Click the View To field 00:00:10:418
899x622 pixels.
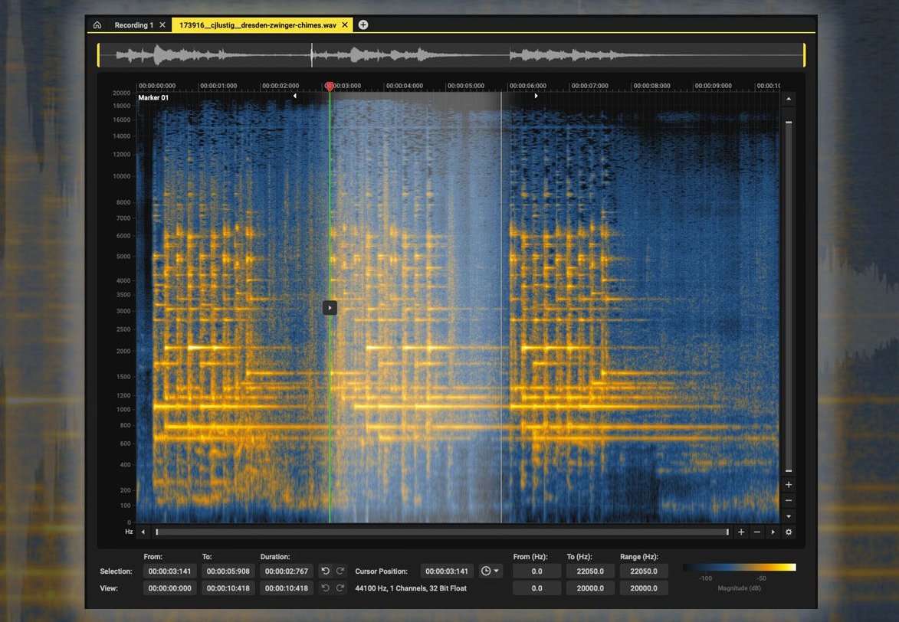pos(228,588)
